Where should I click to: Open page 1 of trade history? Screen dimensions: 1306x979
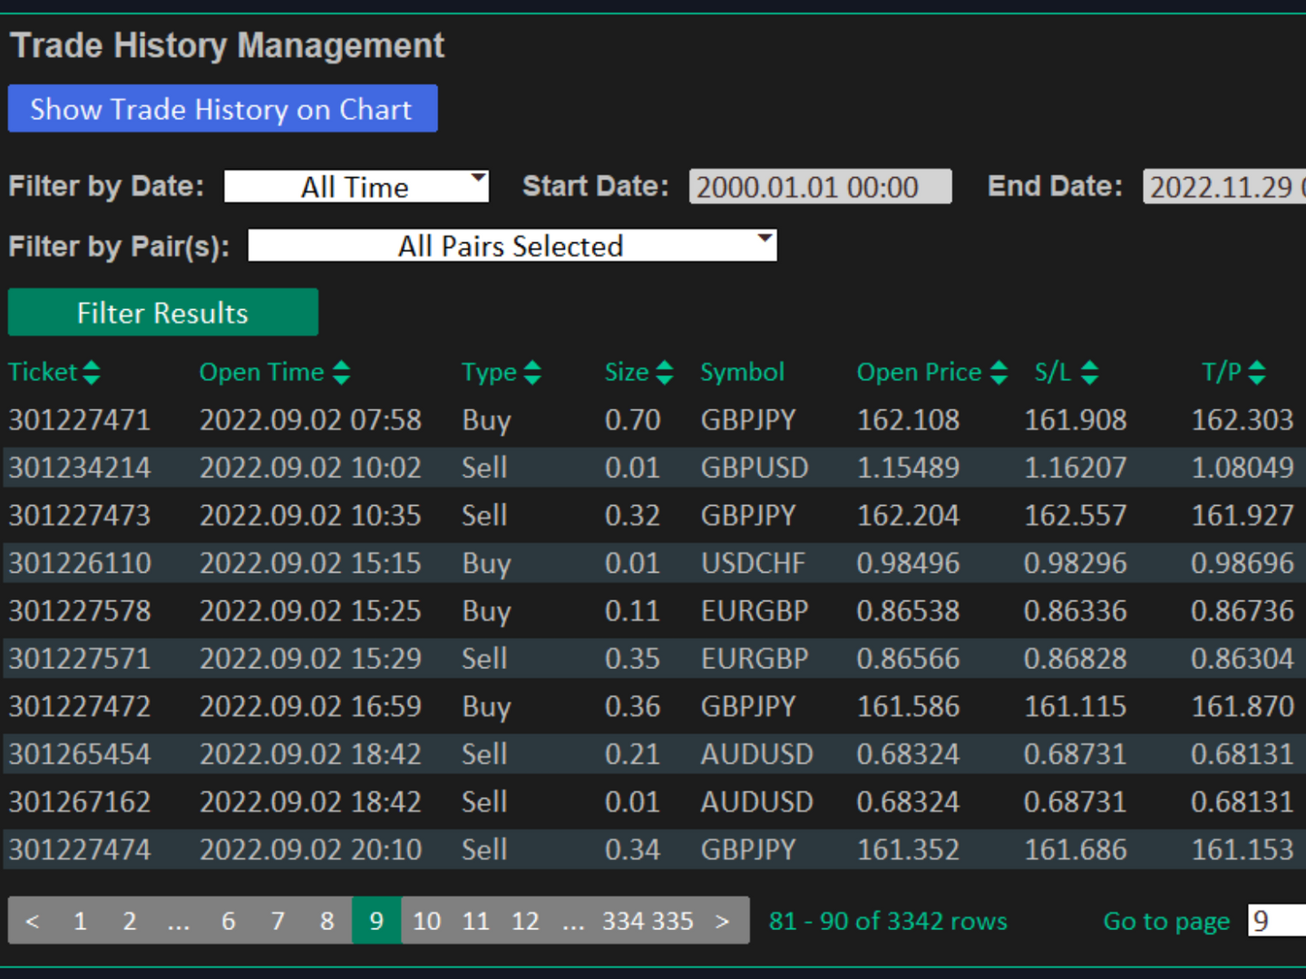[x=80, y=921]
